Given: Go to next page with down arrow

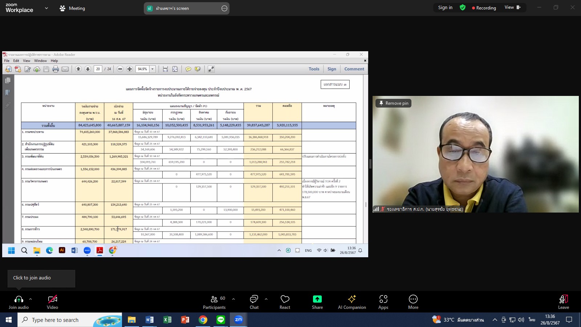Looking at the screenshot, I should (88, 69).
